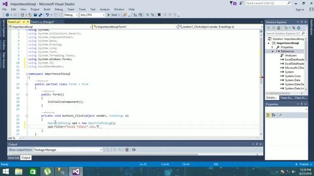Open the importexceltosql project navigation dropdown
314x176 pixels.
(50, 27)
